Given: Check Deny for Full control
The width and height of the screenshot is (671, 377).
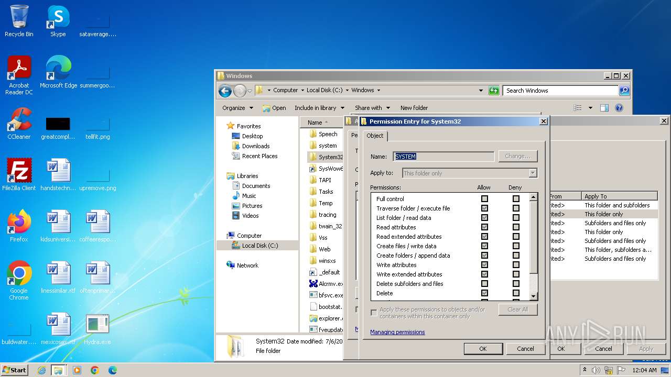Looking at the screenshot, I should tap(516, 199).
